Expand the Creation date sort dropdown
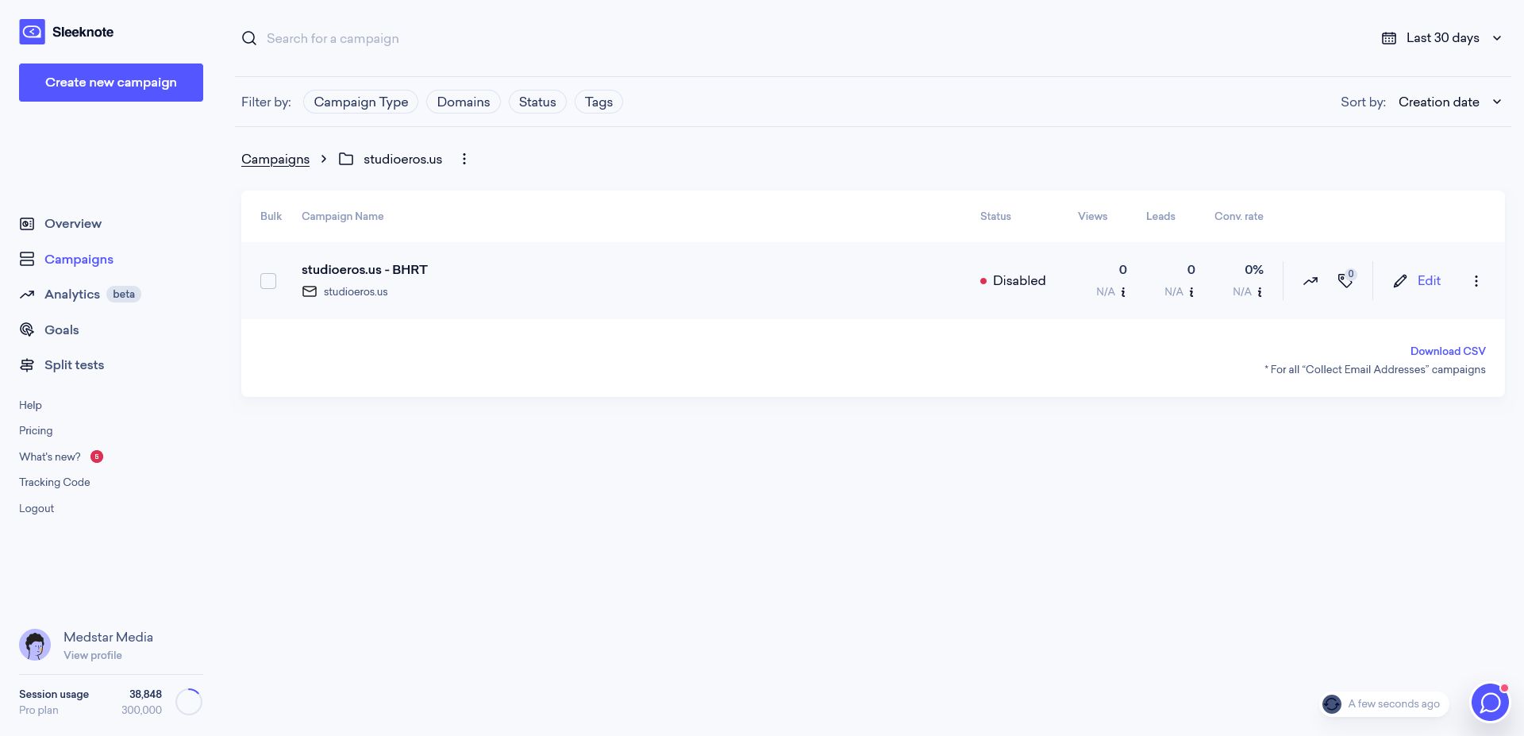Viewport: 1524px width, 736px height. tap(1450, 102)
